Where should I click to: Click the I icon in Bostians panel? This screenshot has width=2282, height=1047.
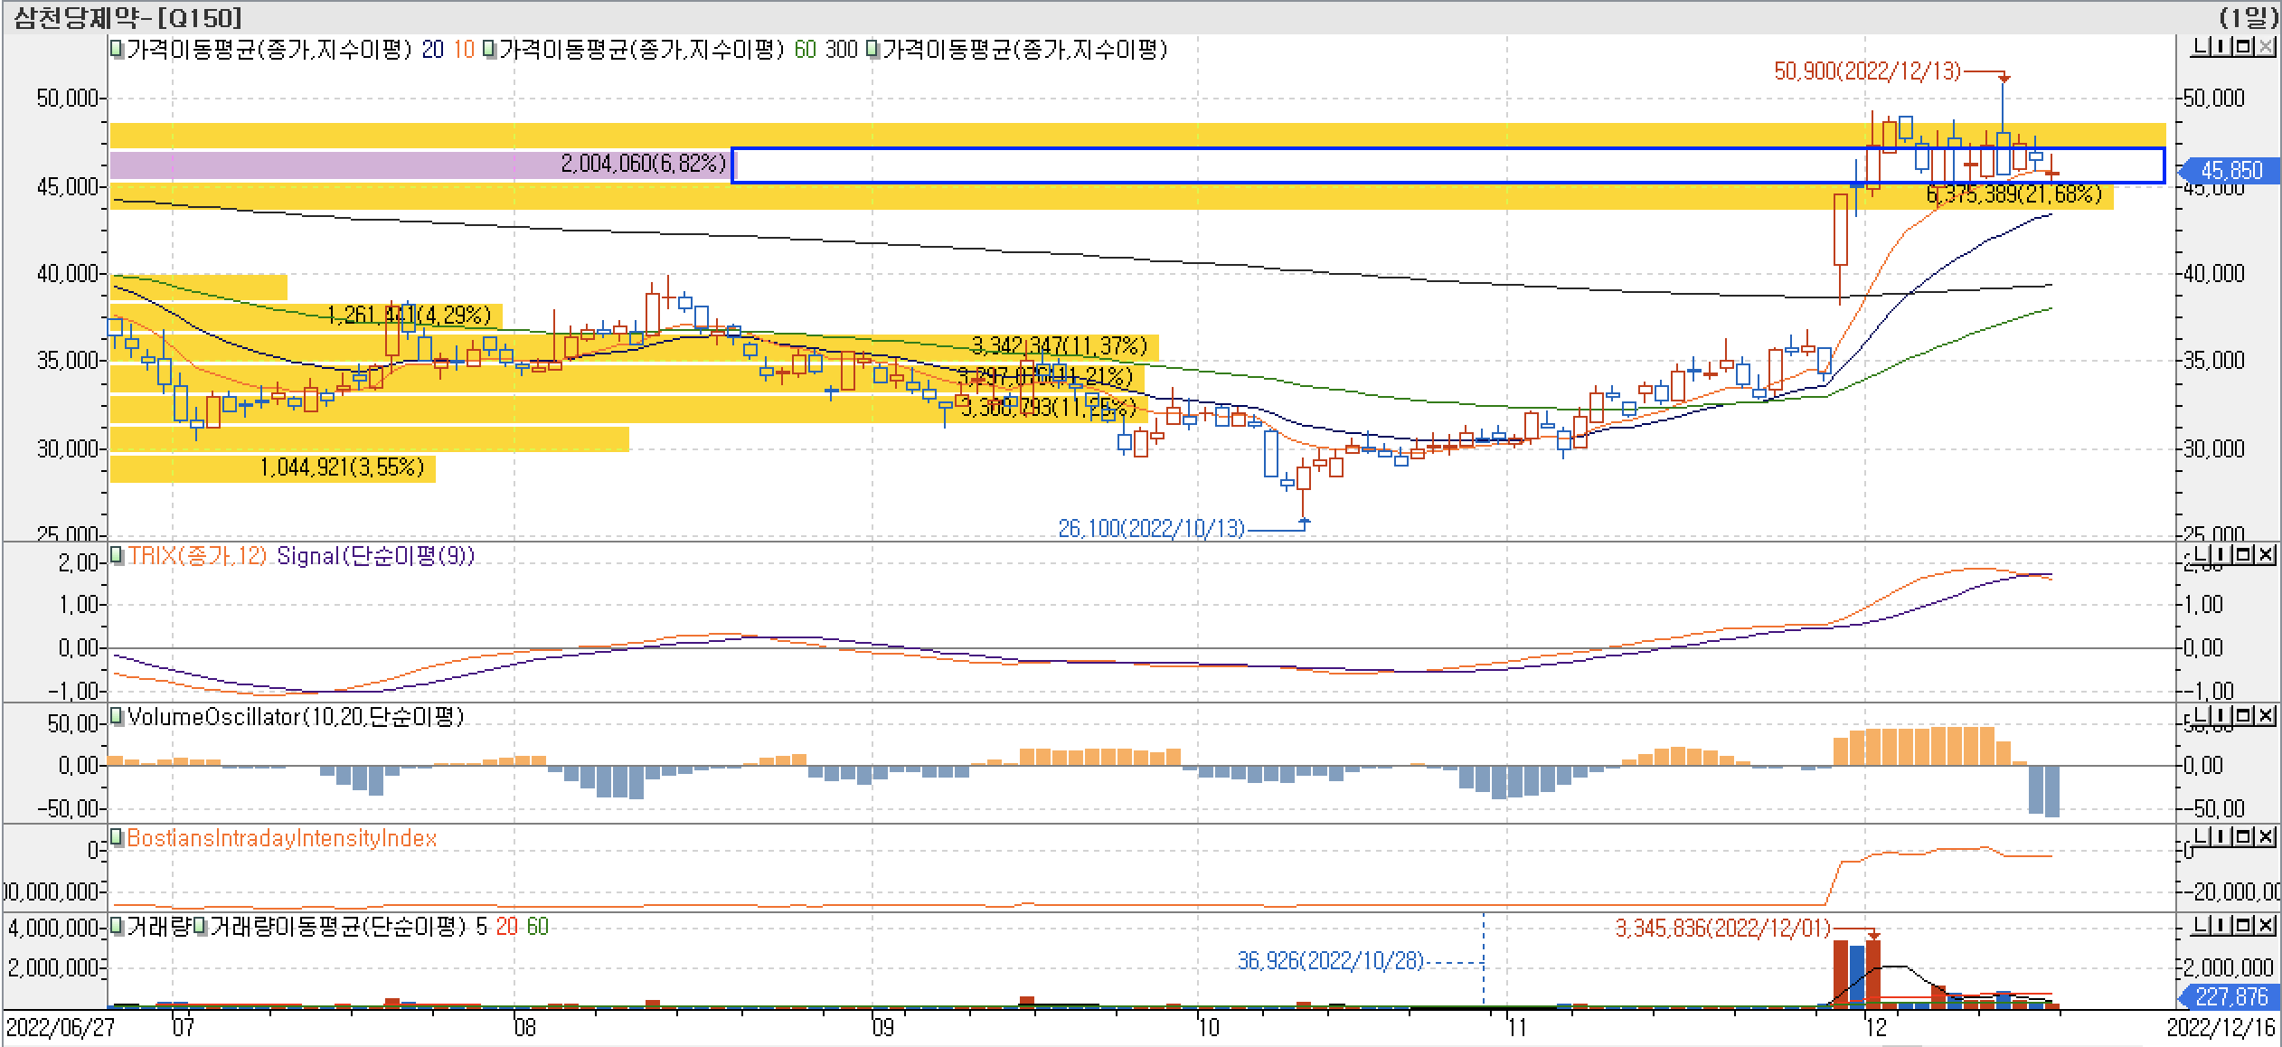[2221, 838]
